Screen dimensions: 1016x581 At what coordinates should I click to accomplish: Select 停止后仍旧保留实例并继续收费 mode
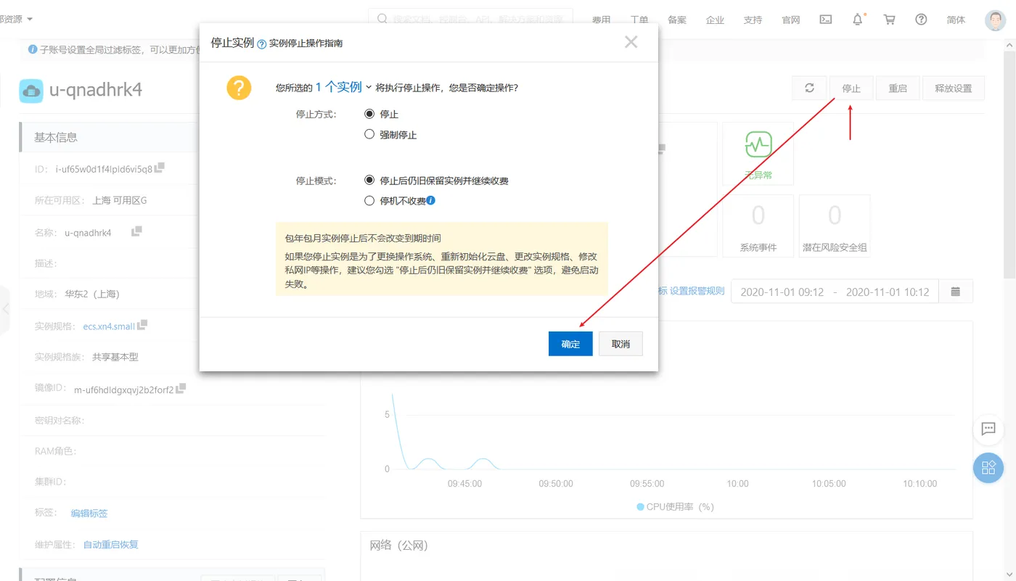pos(369,180)
